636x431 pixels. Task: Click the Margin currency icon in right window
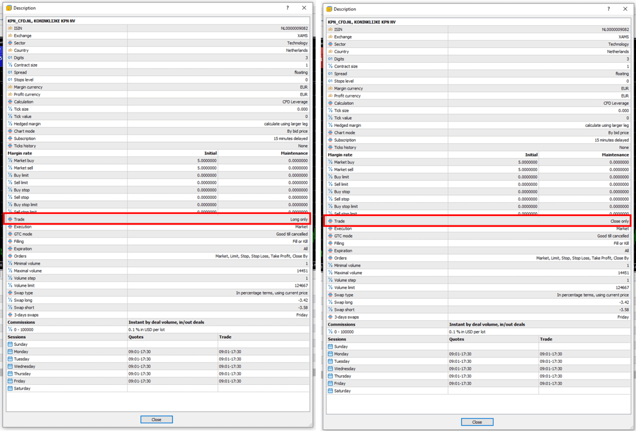coord(330,89)
